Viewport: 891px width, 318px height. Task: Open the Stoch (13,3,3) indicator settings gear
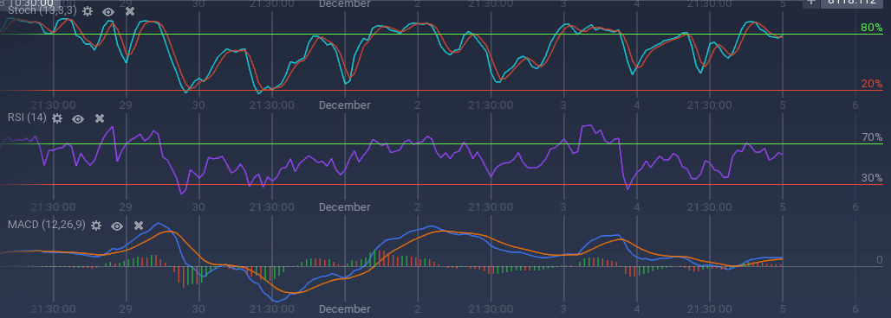87,11
